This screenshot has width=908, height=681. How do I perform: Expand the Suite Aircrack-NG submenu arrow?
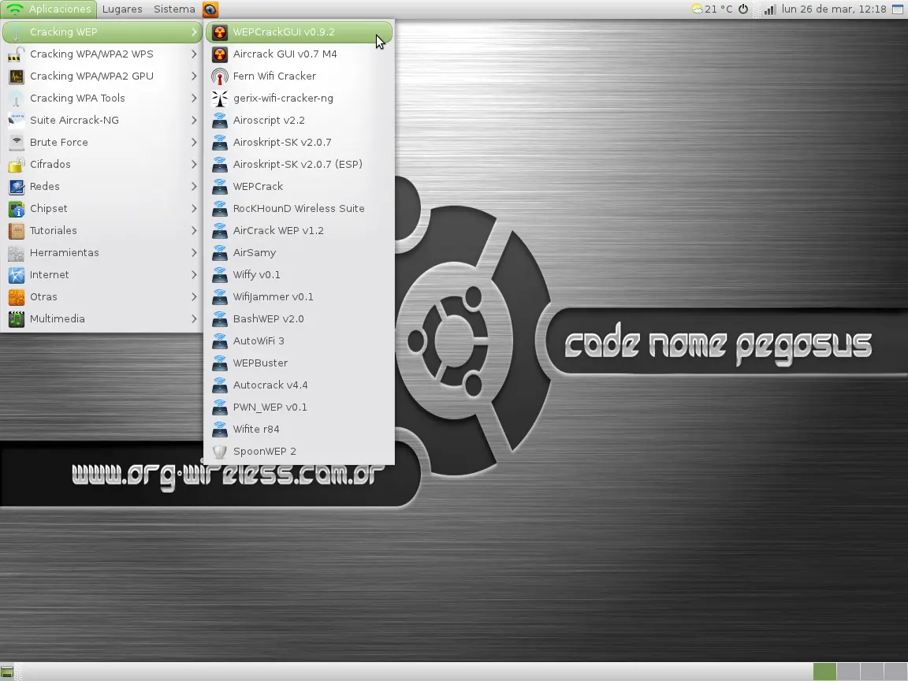(x=194, y=121)
